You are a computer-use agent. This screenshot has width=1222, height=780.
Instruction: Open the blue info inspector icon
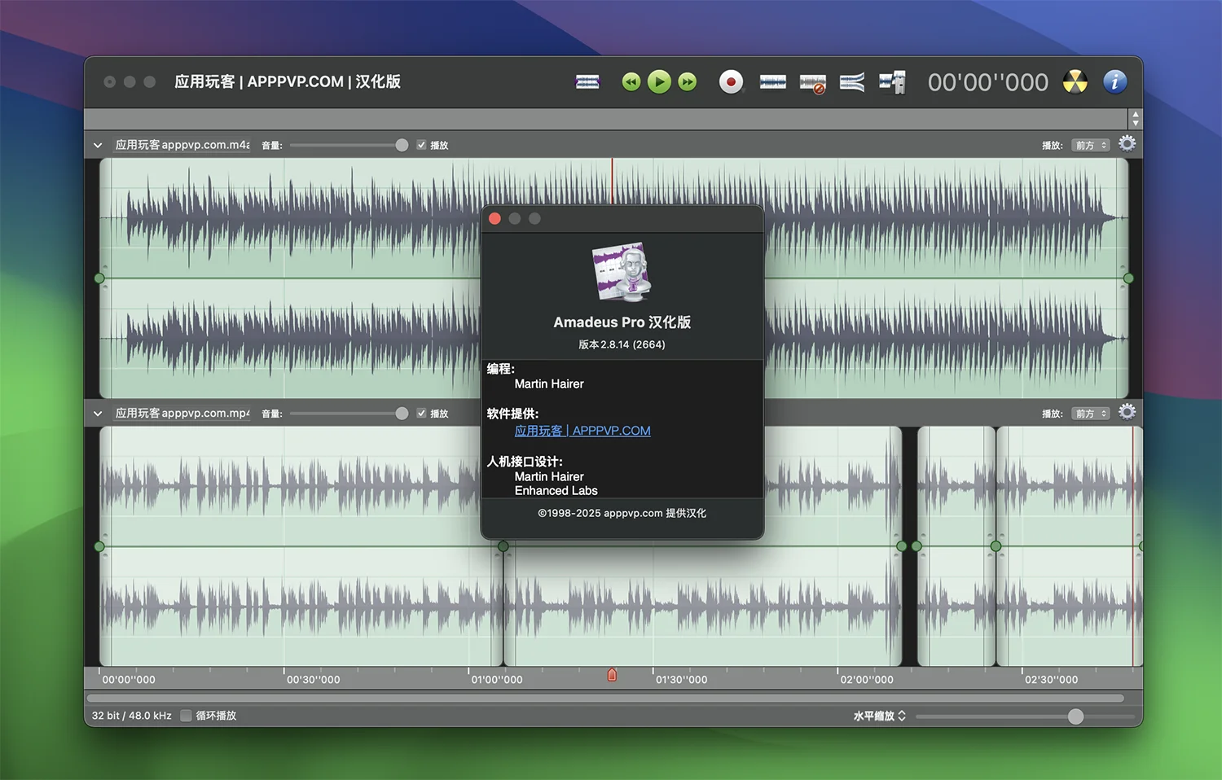point(1115,81)
